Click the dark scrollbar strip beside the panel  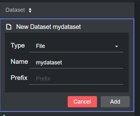(x=137, y=58)
